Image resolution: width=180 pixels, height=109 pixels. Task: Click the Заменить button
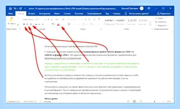161,22
